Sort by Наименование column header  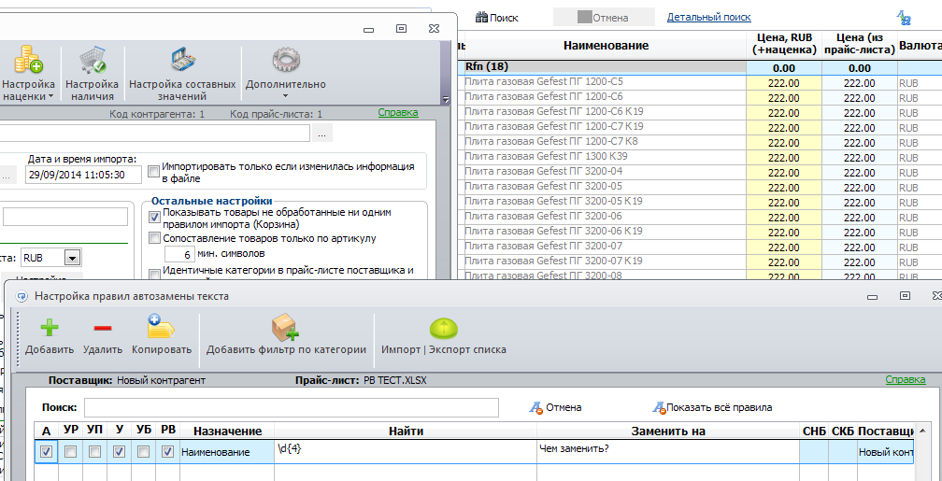coord(606,46)
